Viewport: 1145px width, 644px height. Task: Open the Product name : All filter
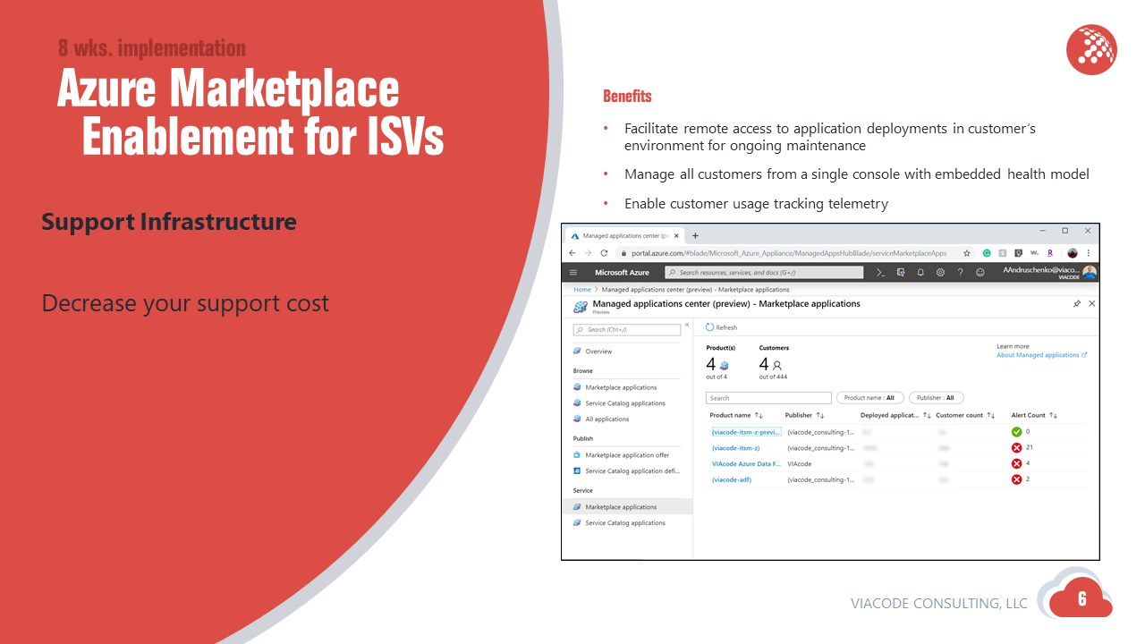point(869,398)
